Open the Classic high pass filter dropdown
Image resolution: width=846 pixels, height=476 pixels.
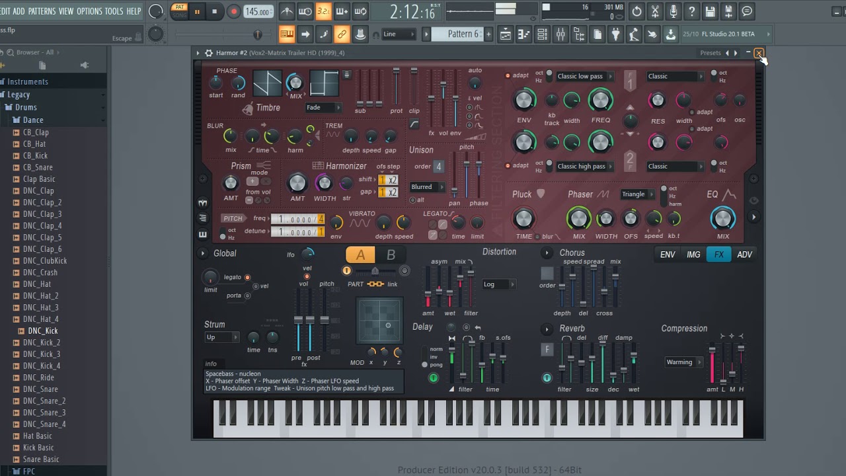coord(585,166)
